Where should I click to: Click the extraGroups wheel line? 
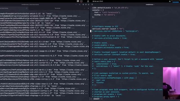tap(123, 66)
